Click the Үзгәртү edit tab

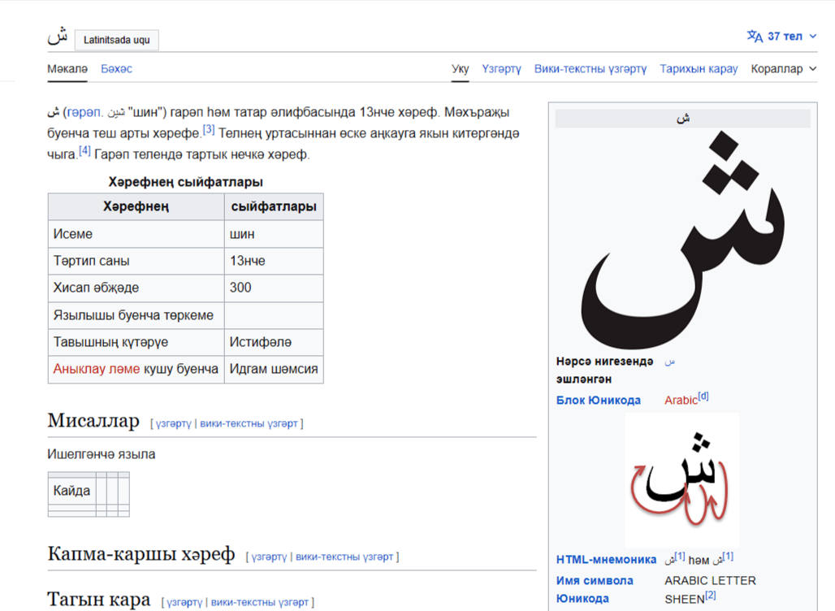[x=501, y=69]
